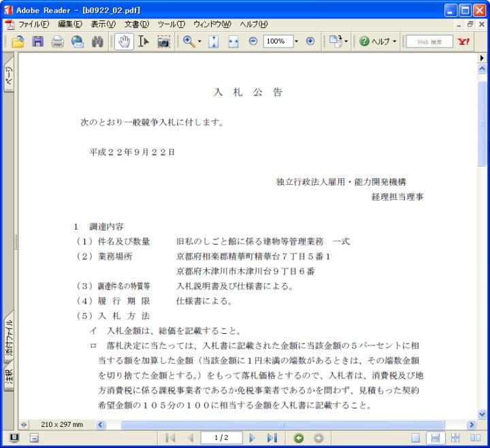Print the document using printer icon
This screenshot has height=448, width=490.
pyautogui.click(x=58, y=41)
